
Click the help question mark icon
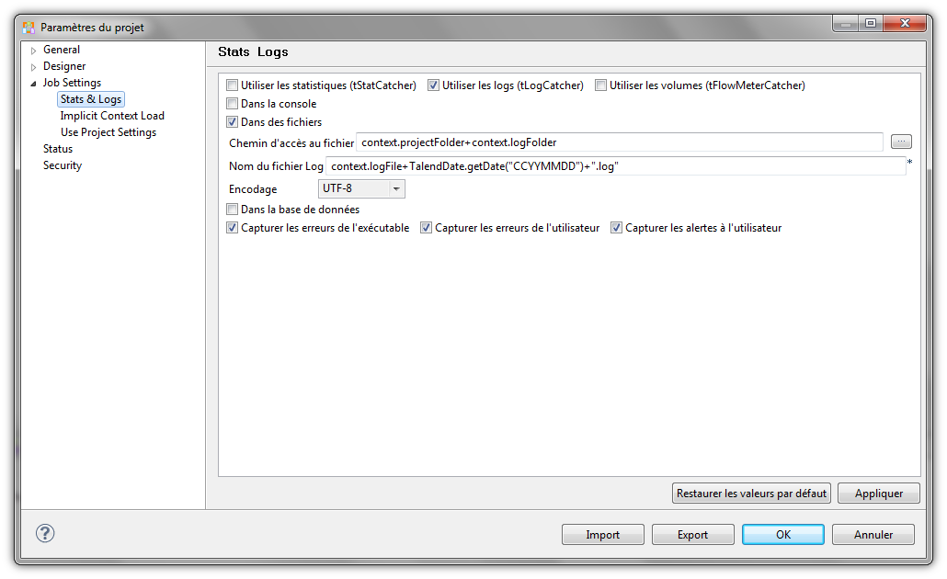tap(45, 533)
